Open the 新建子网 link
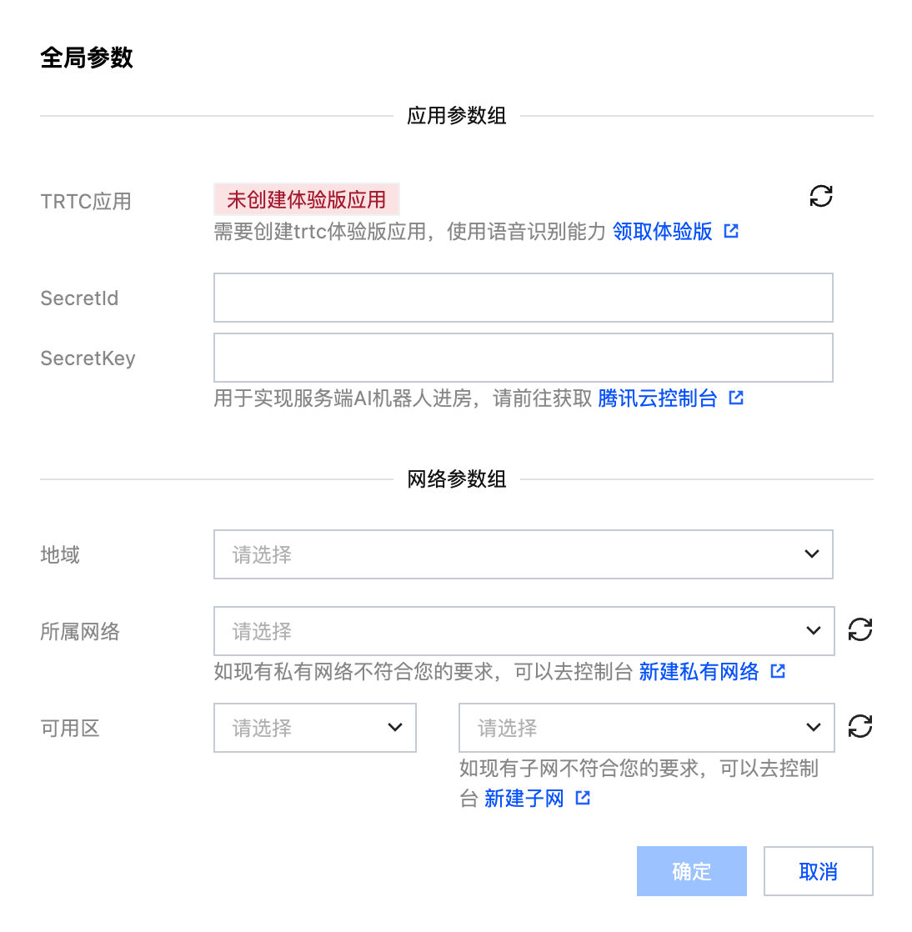The image size is (912, 932). pyautogui.click(x=524, y=799)
